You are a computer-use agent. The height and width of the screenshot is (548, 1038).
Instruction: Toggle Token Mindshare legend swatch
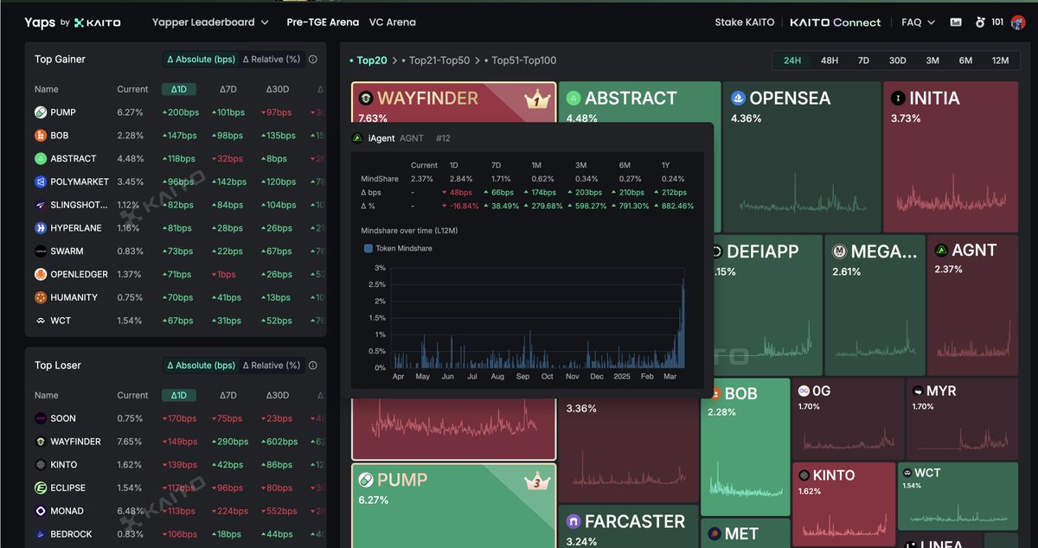[368, 248]
